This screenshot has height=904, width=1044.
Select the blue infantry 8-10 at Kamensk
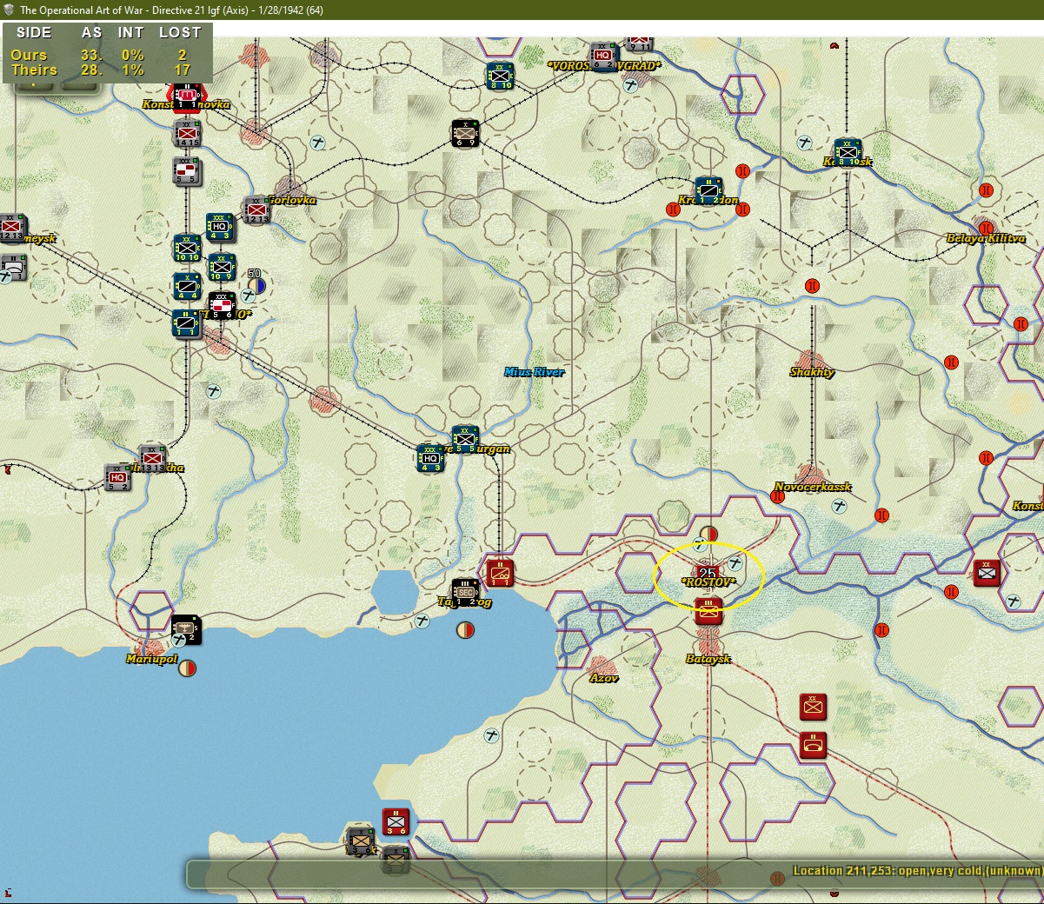click(848, 152)
